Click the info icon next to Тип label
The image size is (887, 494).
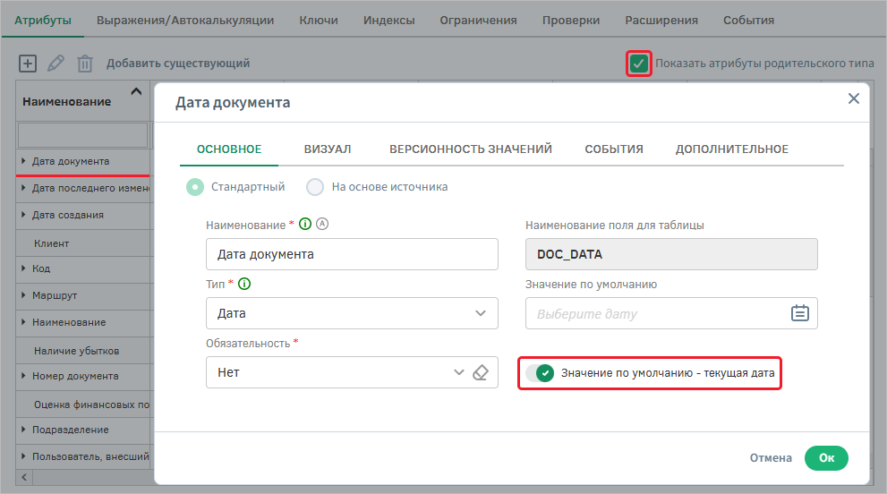click(244, 284)
